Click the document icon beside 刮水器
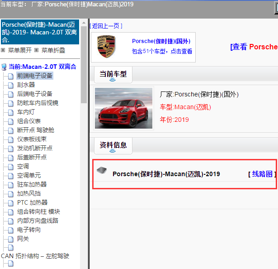 click(11, 85)
